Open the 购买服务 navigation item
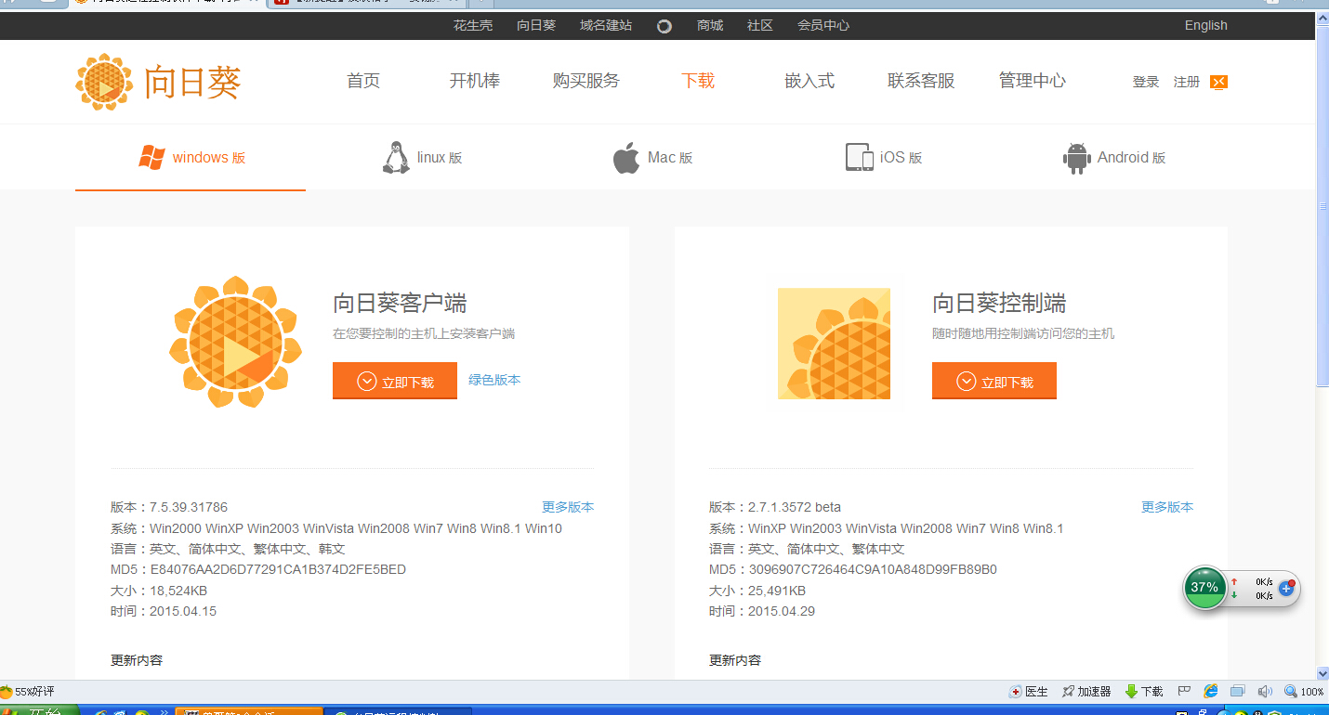The image size is (1329, 715). click(x=586, y=81)
